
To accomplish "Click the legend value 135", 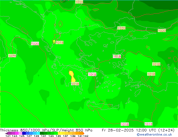I will 58,136.
